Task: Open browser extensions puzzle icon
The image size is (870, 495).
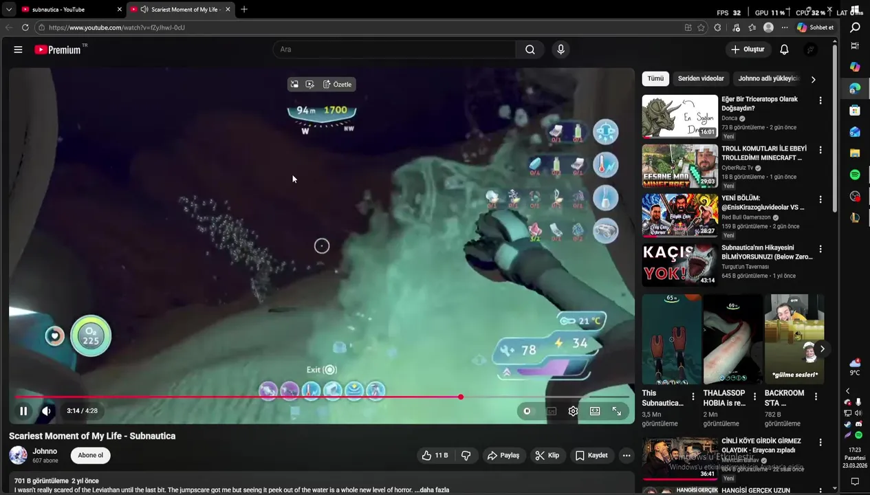Action: [717, 27]
